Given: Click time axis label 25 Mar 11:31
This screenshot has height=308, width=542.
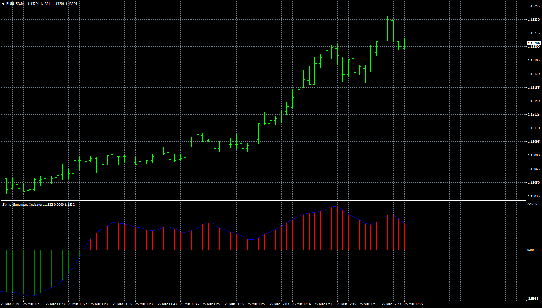Looking at the screenshot, I should [100, 304].
